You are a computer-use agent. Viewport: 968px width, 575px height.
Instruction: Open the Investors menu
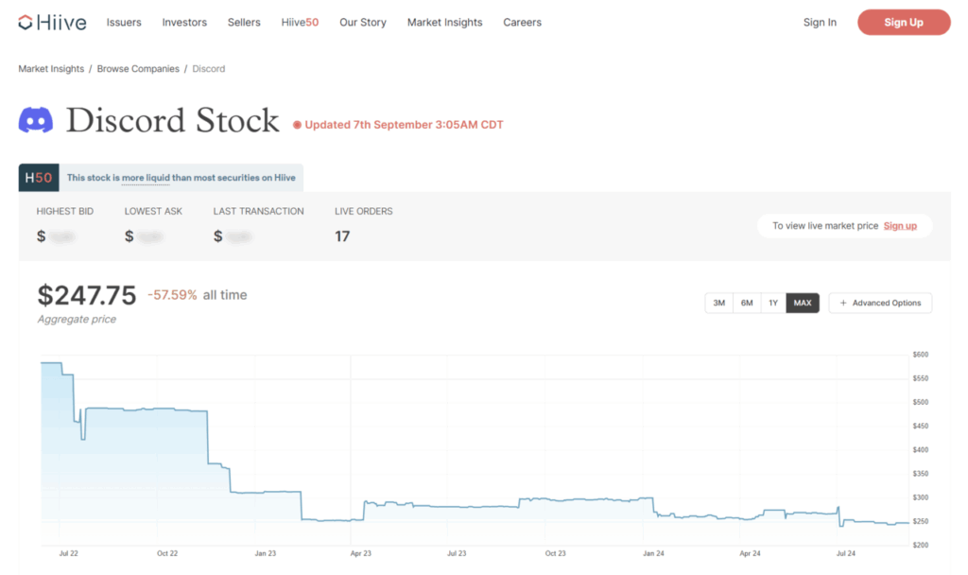point(184,23)
